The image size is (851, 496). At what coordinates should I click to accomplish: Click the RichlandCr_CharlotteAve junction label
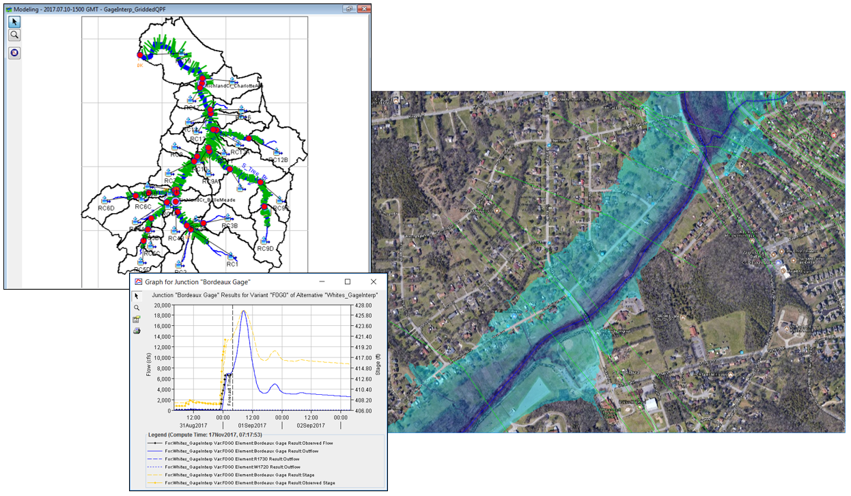[x=234, y=86]
